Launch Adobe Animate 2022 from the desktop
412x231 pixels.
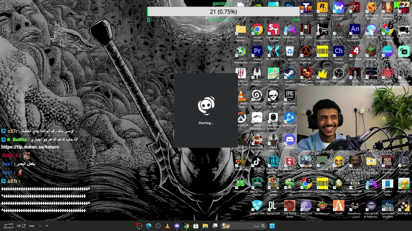coord(355,32)
